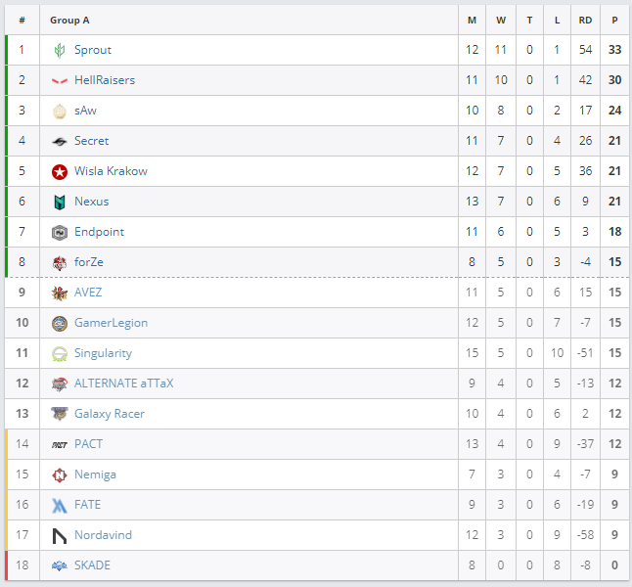This screenshot has width=632, height=587.
Task: Click the Nordavind team logo icon
Action: [60, 535]
